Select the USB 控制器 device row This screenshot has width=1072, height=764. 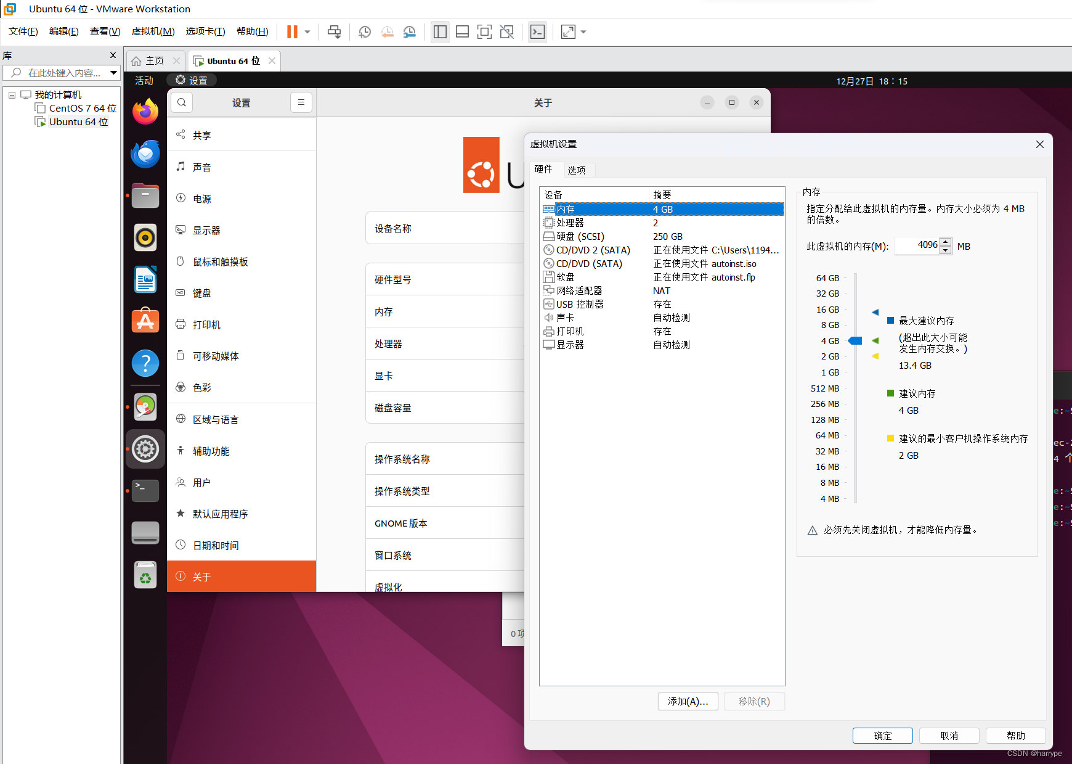point(663,304)
